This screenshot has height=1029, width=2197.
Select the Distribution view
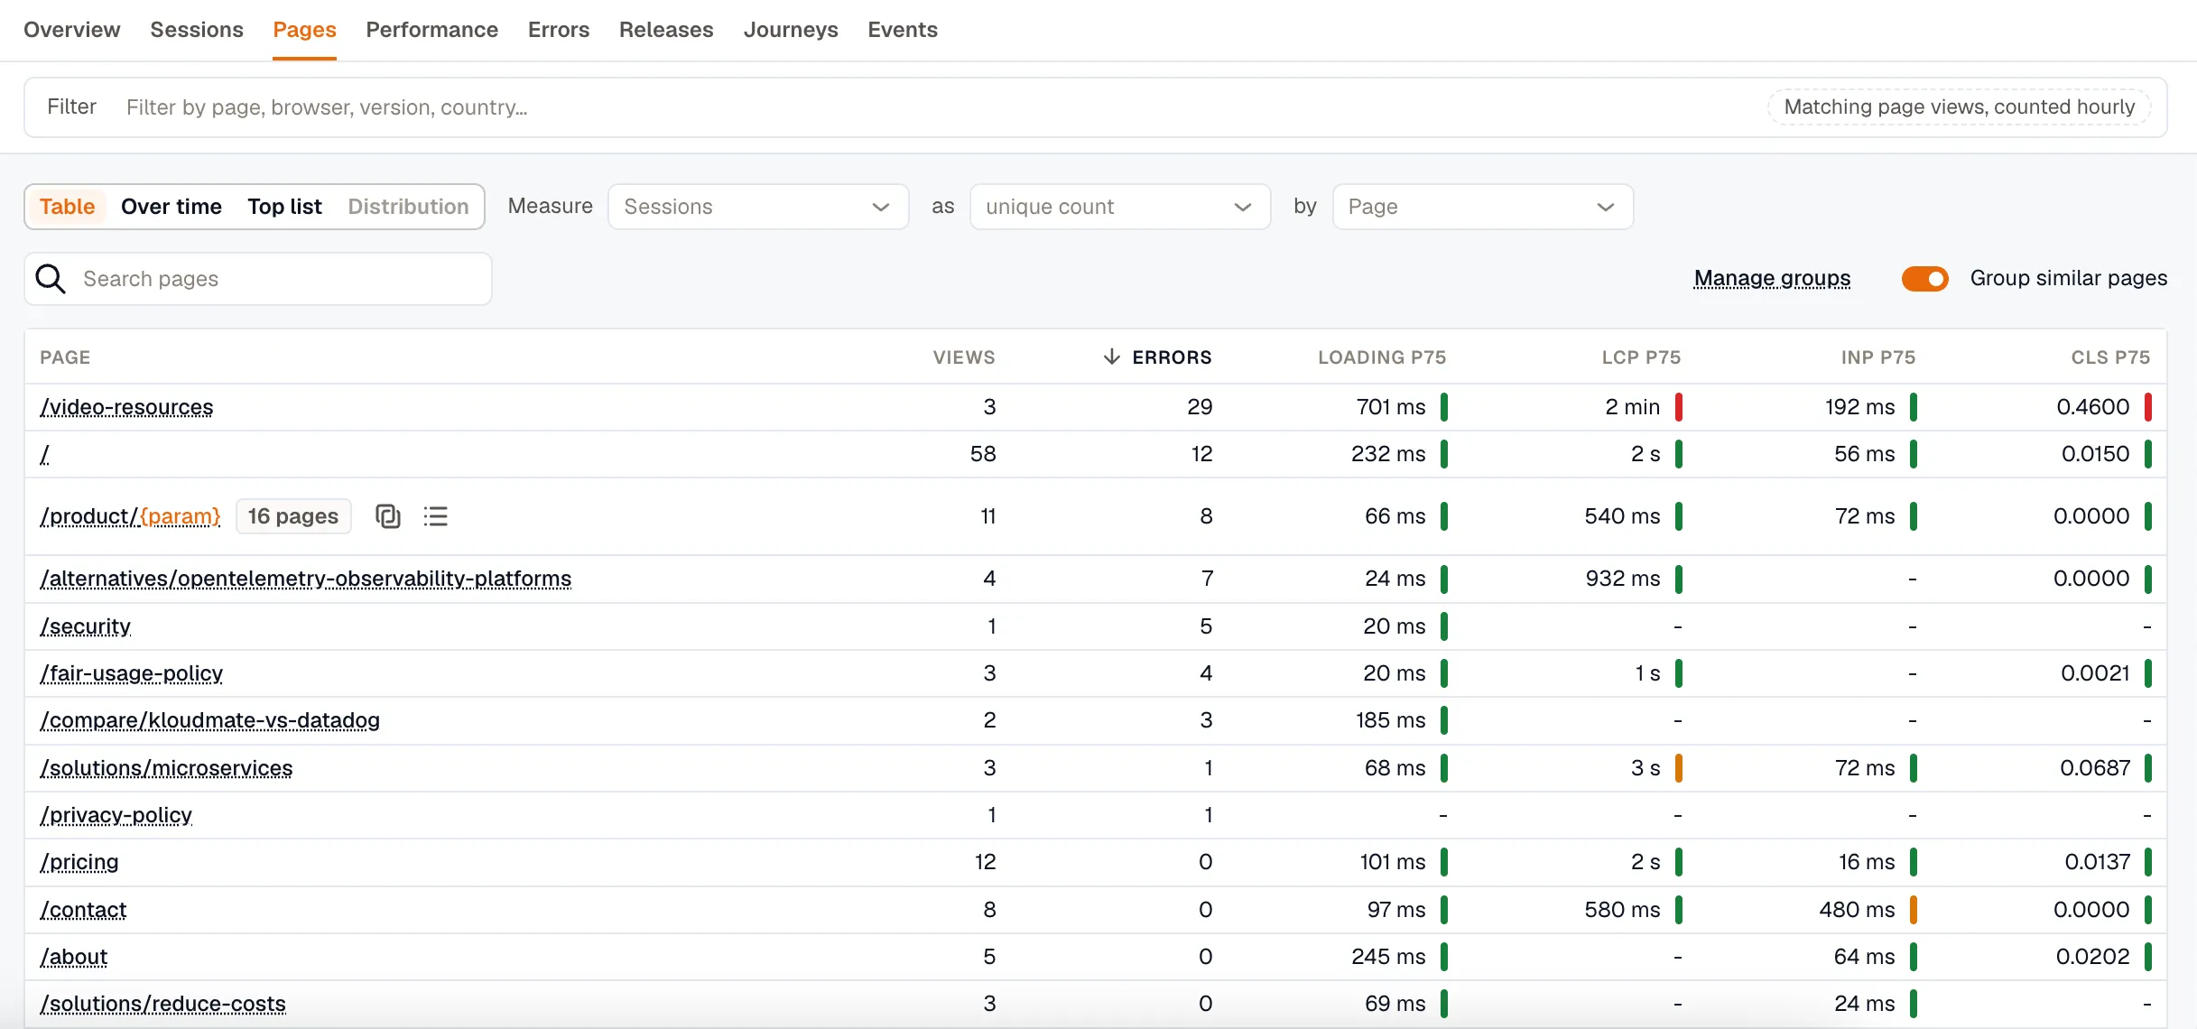point(408,207)
